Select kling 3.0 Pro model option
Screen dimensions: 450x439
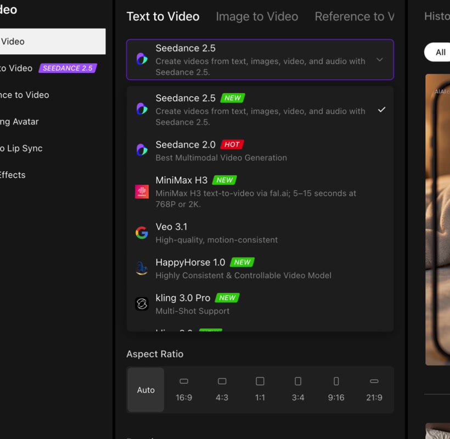(260, 304)
